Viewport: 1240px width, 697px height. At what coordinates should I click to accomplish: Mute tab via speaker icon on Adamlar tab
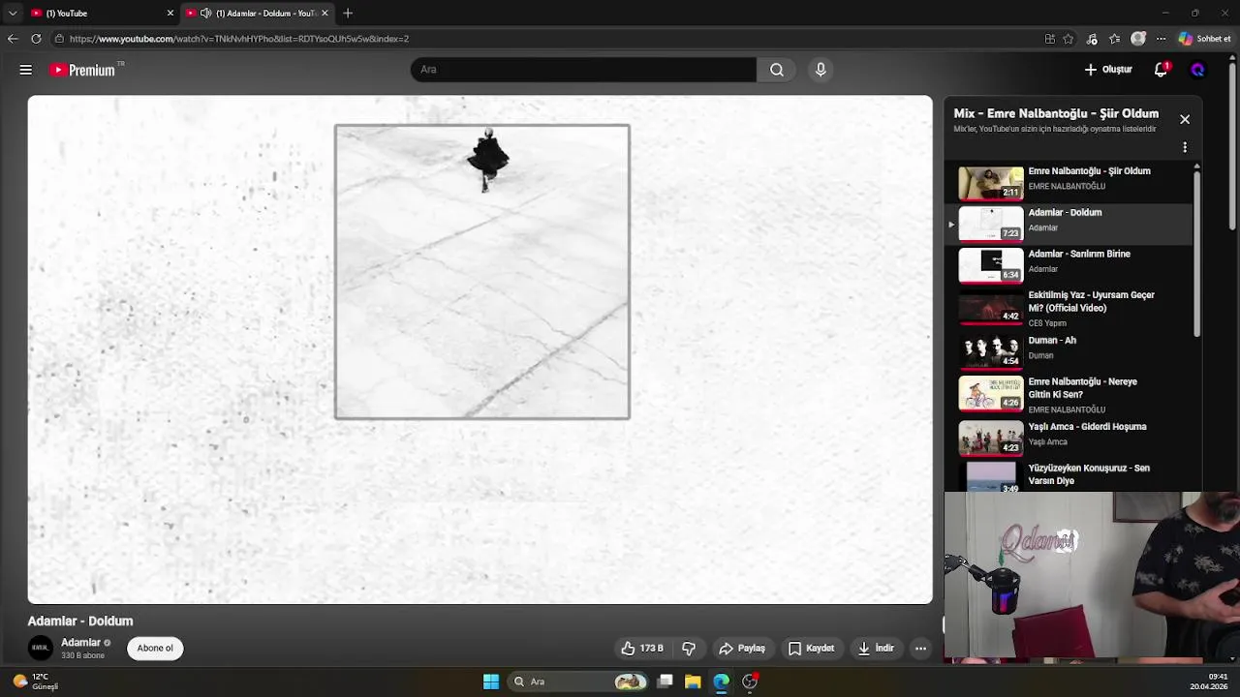coord(206,13)
